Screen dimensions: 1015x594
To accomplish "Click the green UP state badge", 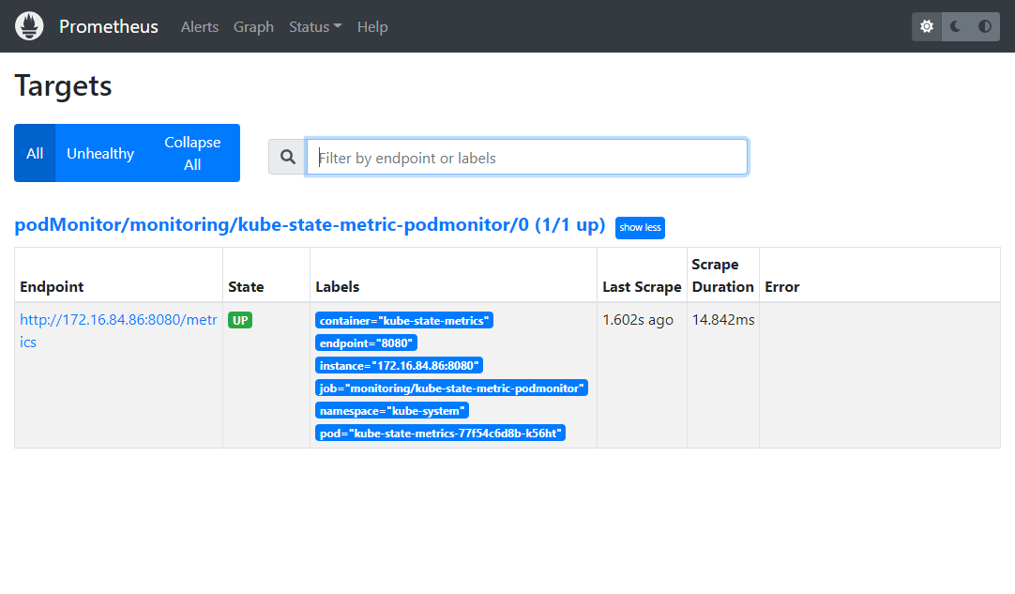I will click(x=240, y=320).
